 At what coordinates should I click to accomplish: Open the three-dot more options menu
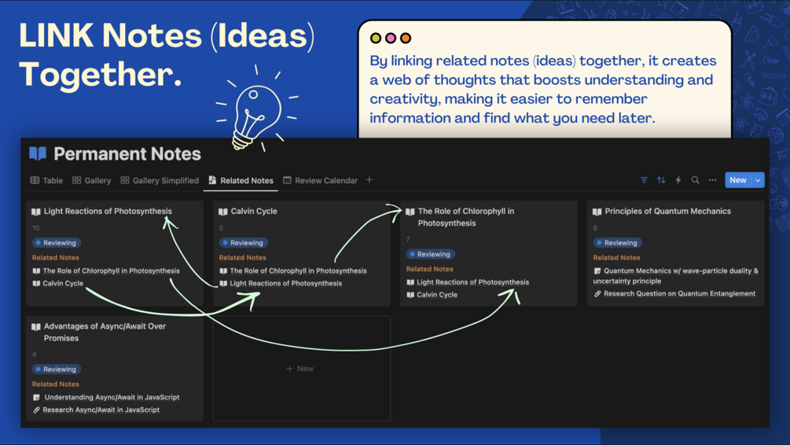click(x=713, y=180)
